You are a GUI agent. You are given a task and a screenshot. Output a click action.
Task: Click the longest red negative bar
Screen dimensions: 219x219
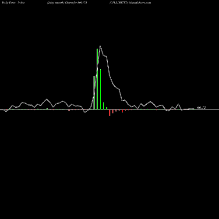pos(109,113)
